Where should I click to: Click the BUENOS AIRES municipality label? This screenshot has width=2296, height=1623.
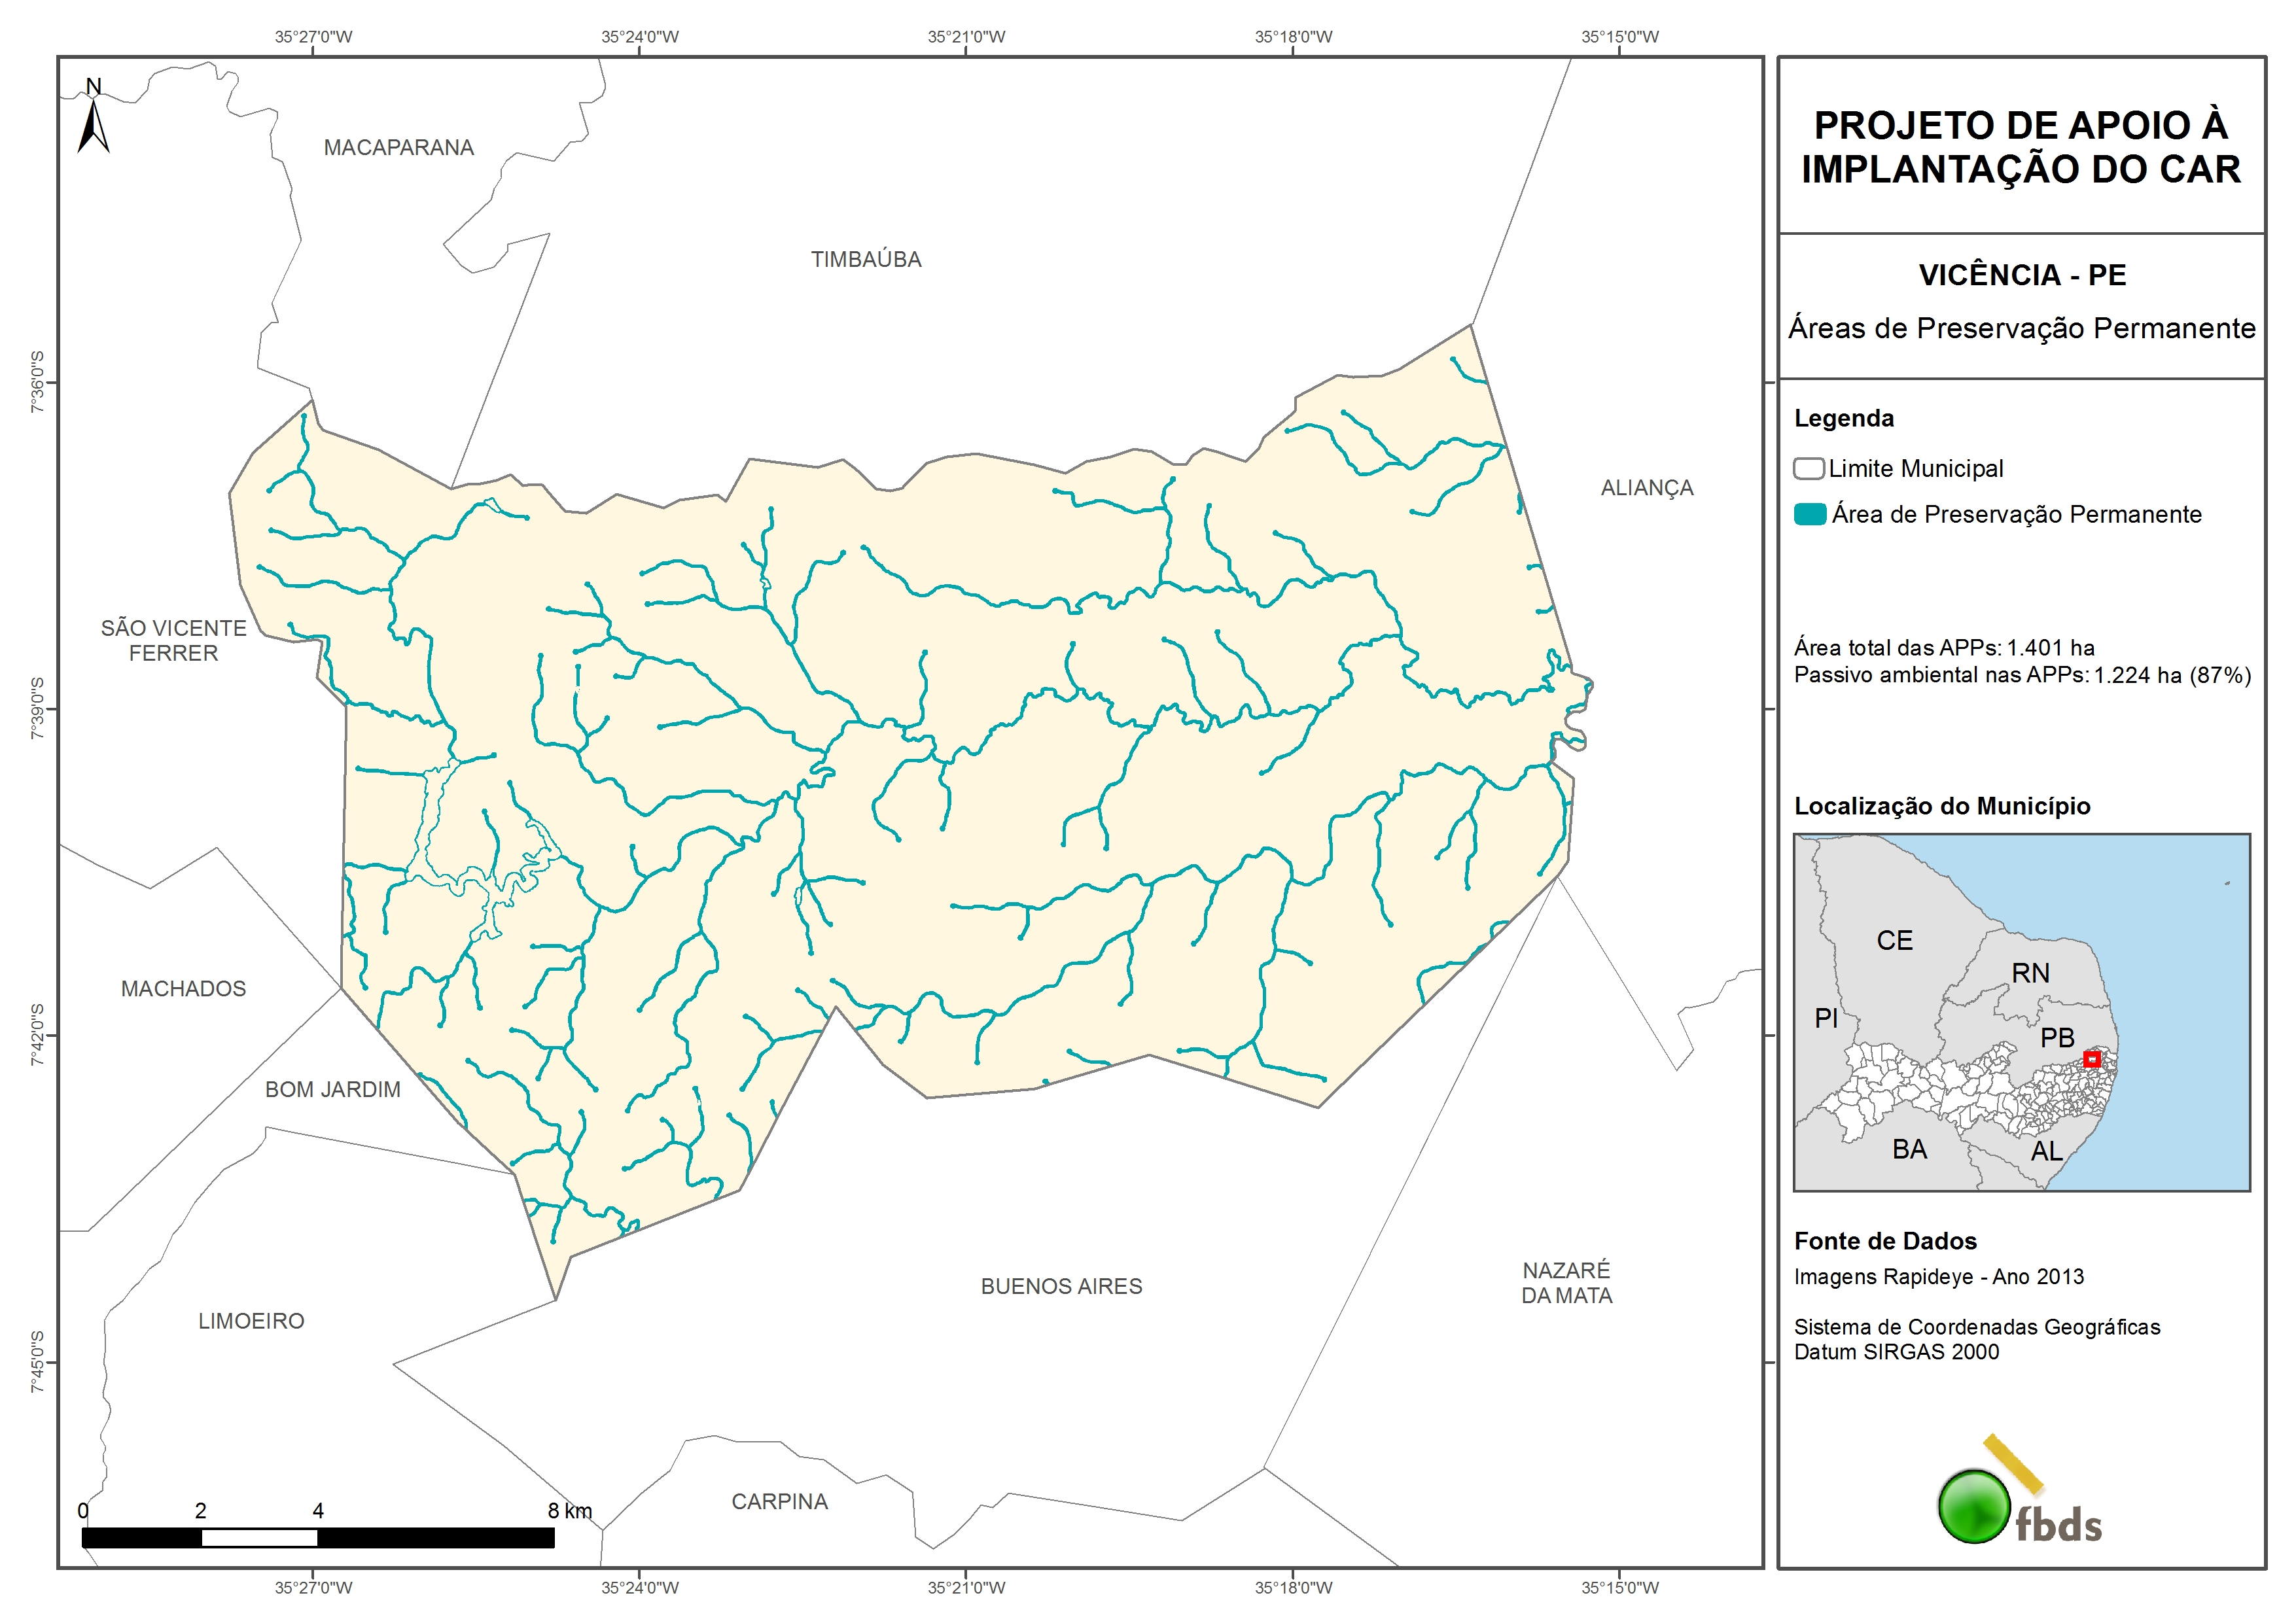[x=1061, y=1287]
